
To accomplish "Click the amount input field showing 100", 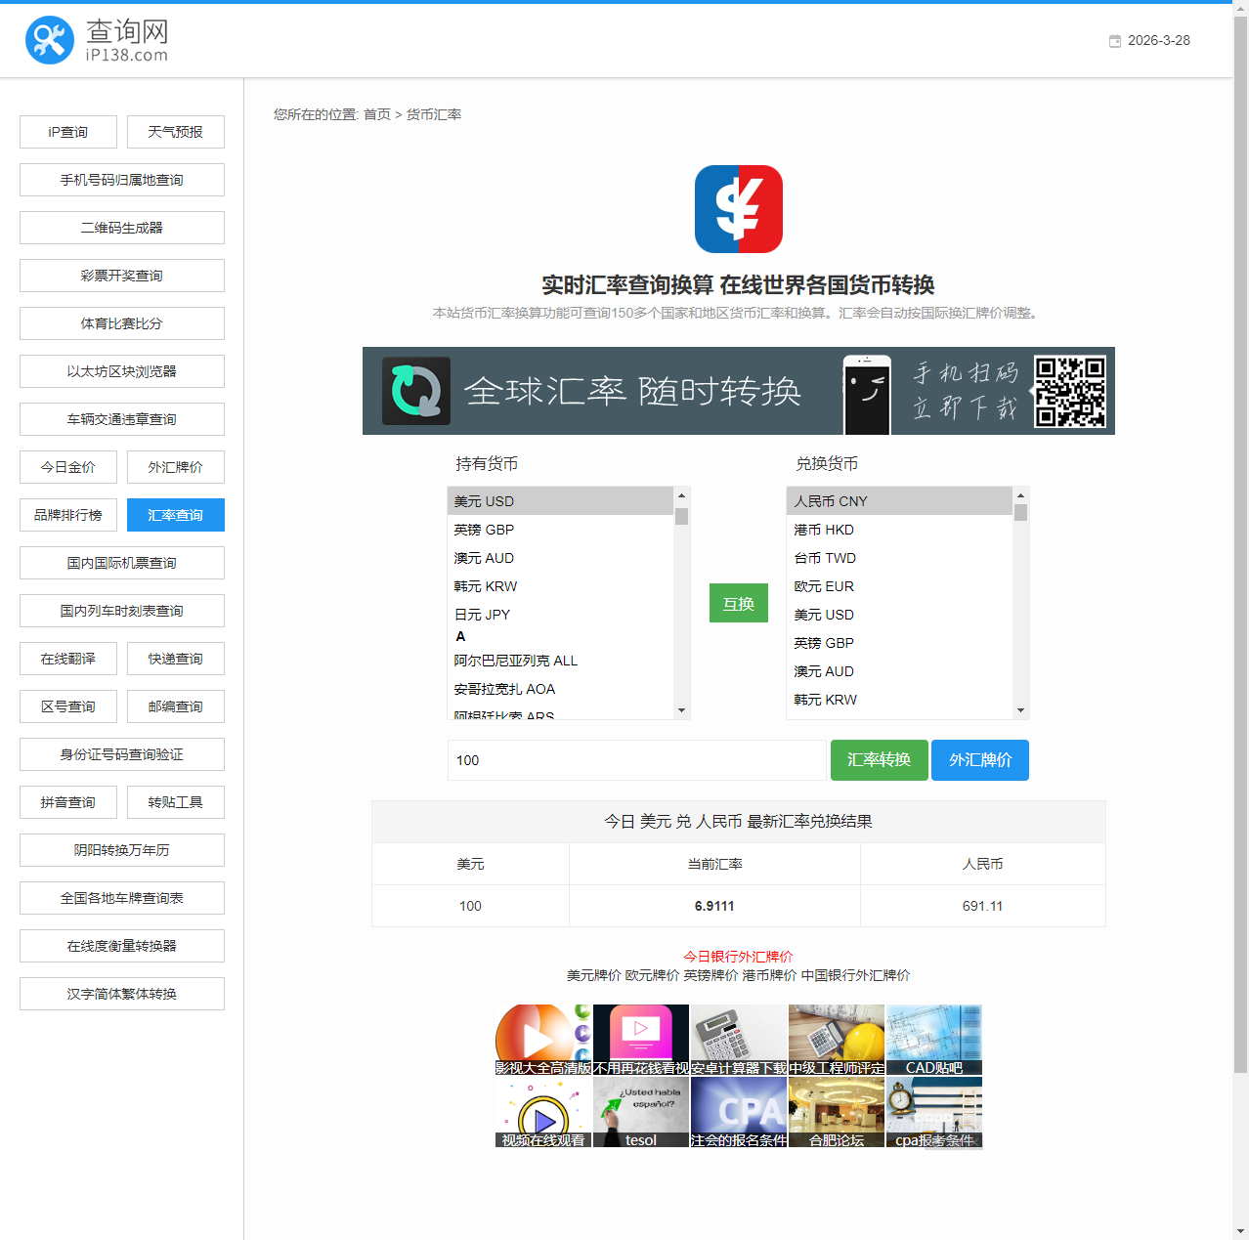I will (x=636, y=759).
